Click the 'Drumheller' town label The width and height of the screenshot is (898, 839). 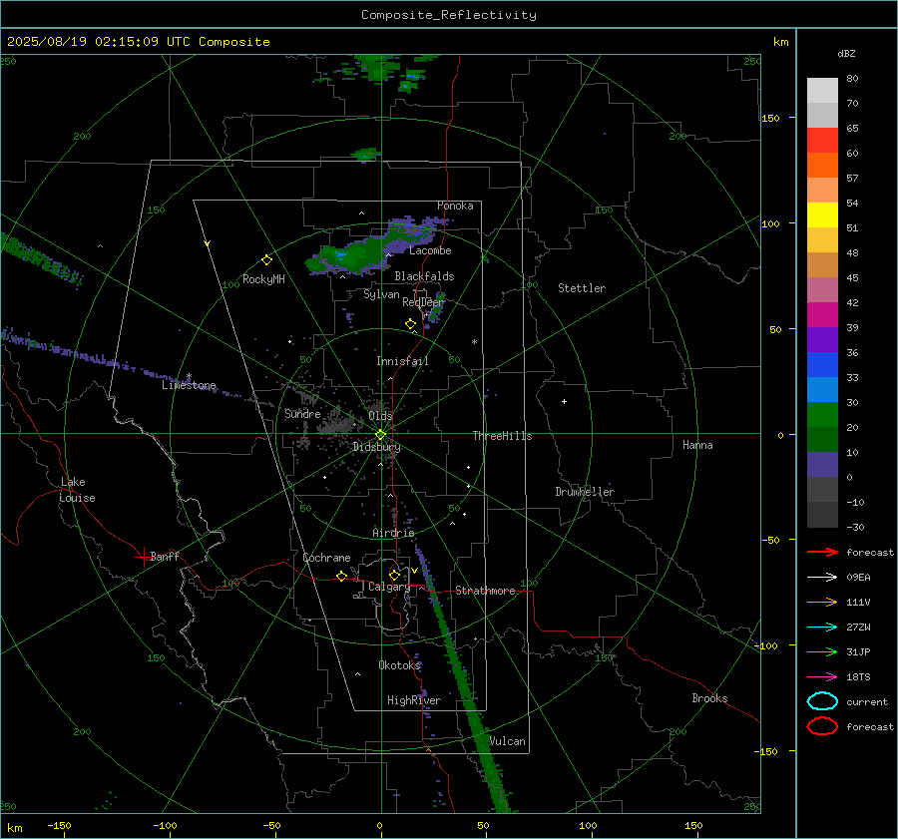(x=585, y=492)
